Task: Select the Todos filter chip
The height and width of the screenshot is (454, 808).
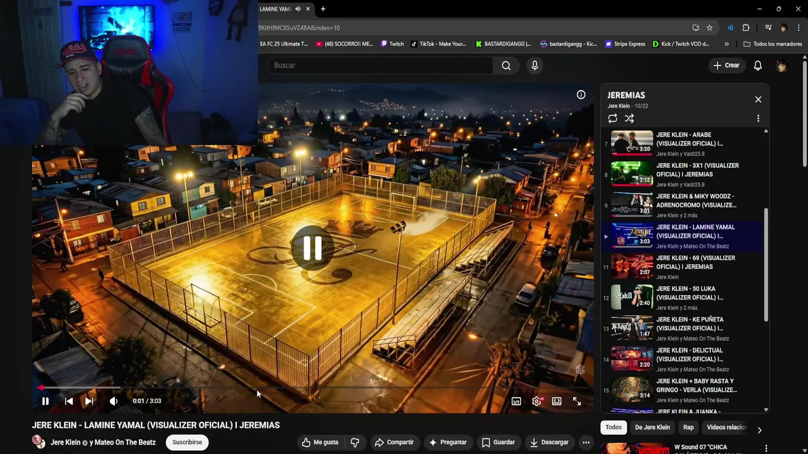Action: click(x=614, y=428)
